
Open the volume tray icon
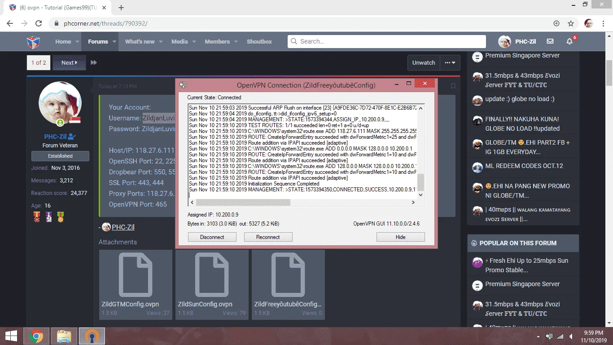tap(570, 336)
